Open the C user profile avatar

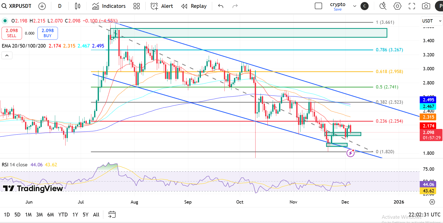coord(365,6)
